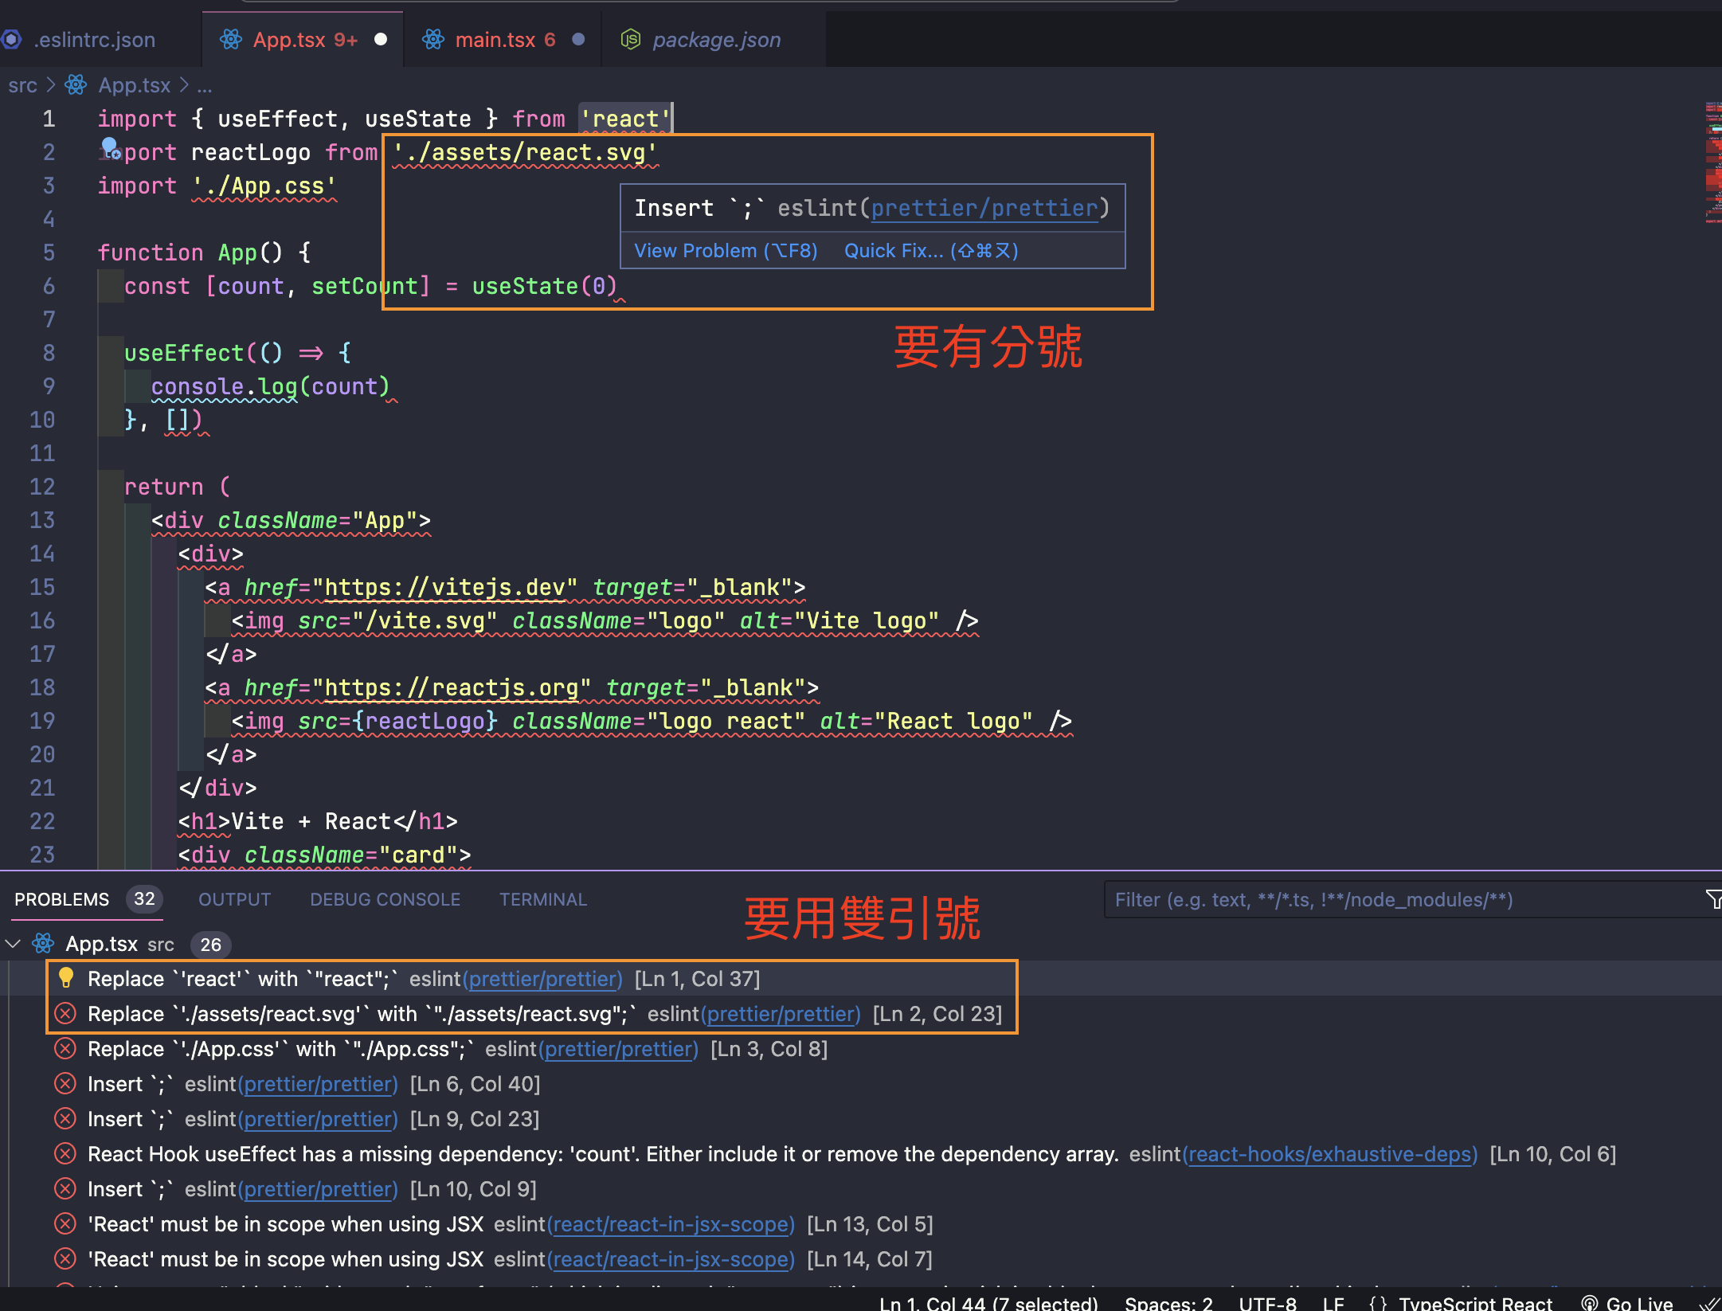This screenshot has height=1311, width=1722.
Task: Click error icon on the Ln 6 Insert problem
Action: (65, 1084)
